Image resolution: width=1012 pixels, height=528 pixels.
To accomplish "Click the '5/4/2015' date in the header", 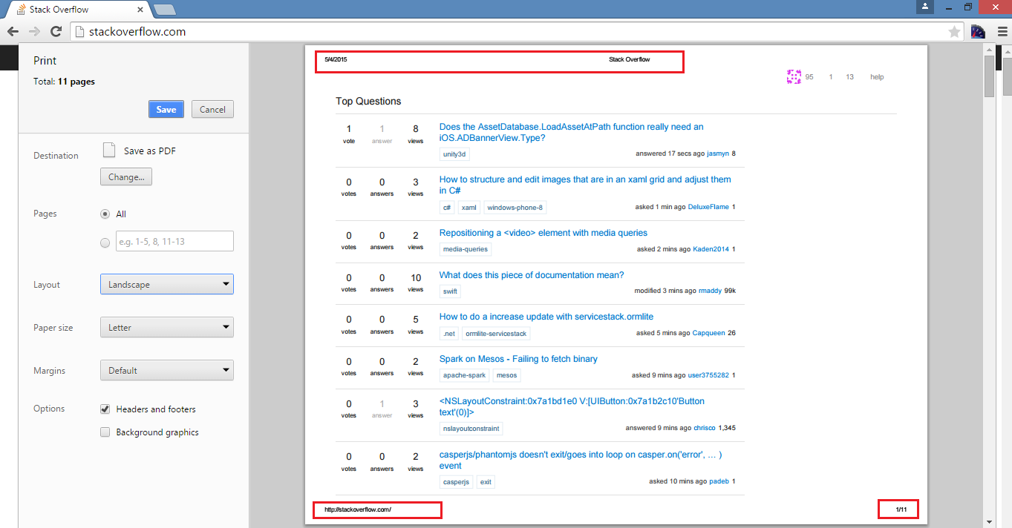I will pyautogui.click(x=336, y=59).
